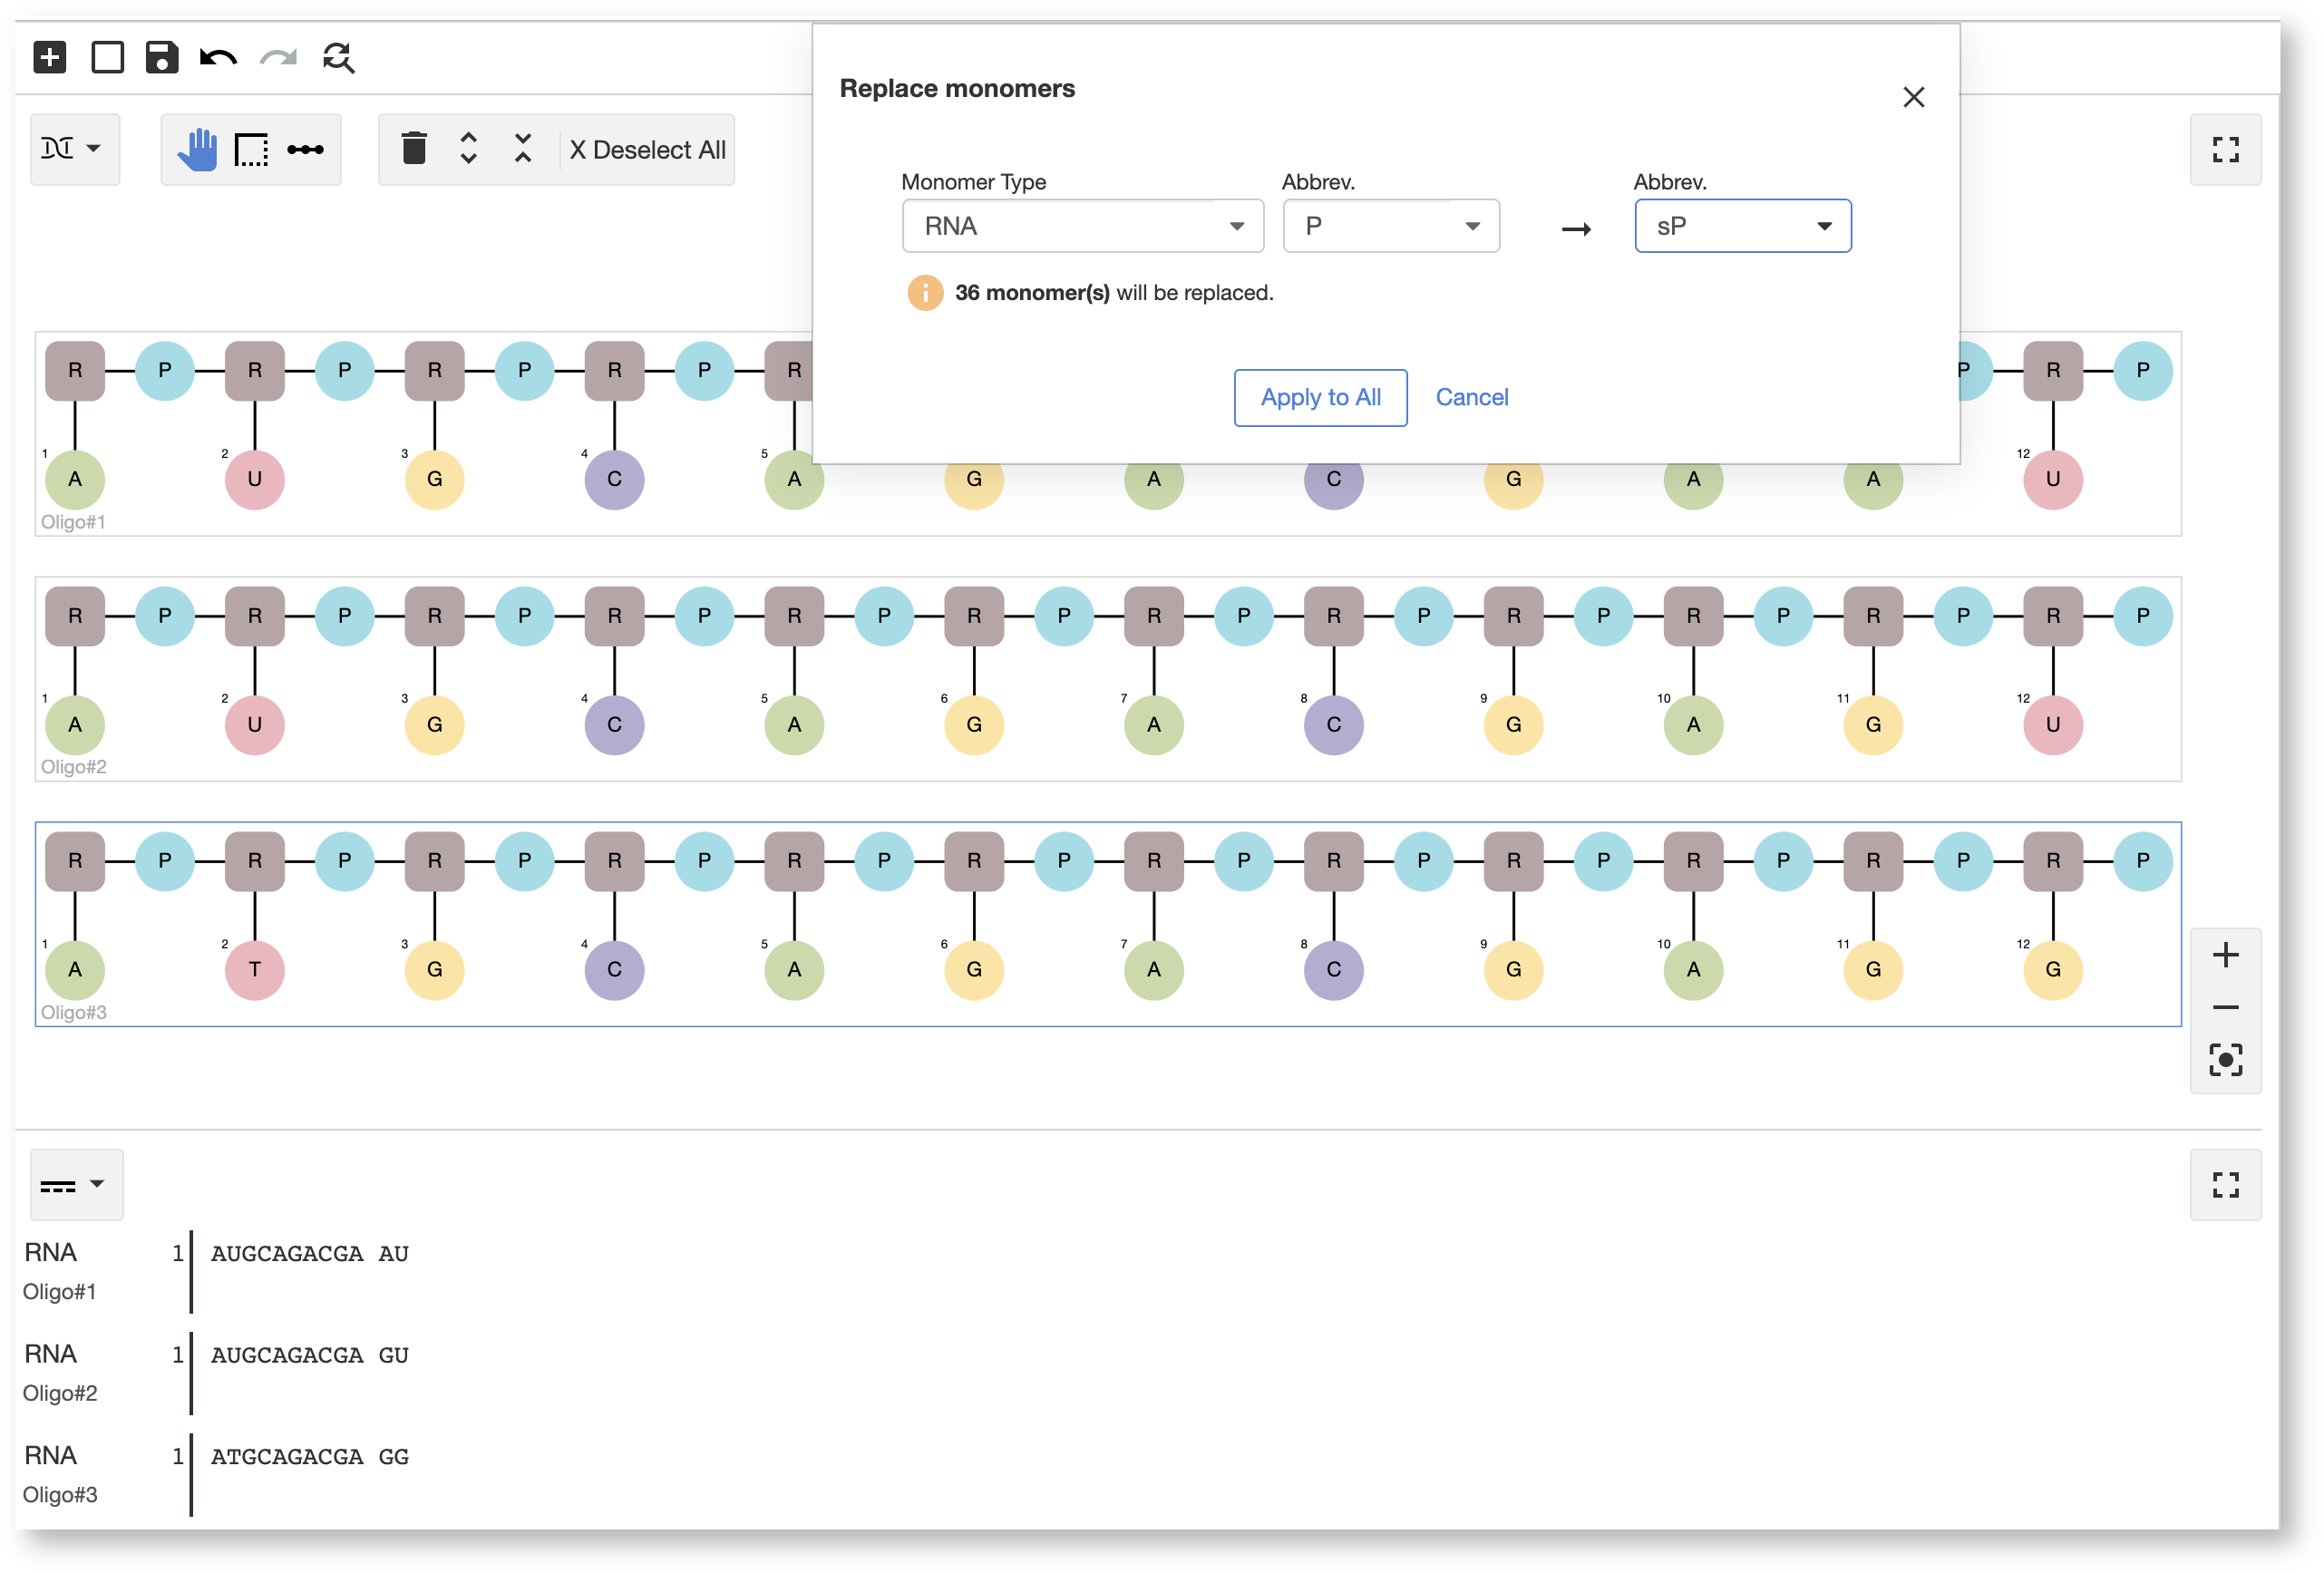This screenshot has height=1573, width=2324.
Task: Click the fit-to-view center icon
Action: pyautogui.click(x=2225, y=1060)
